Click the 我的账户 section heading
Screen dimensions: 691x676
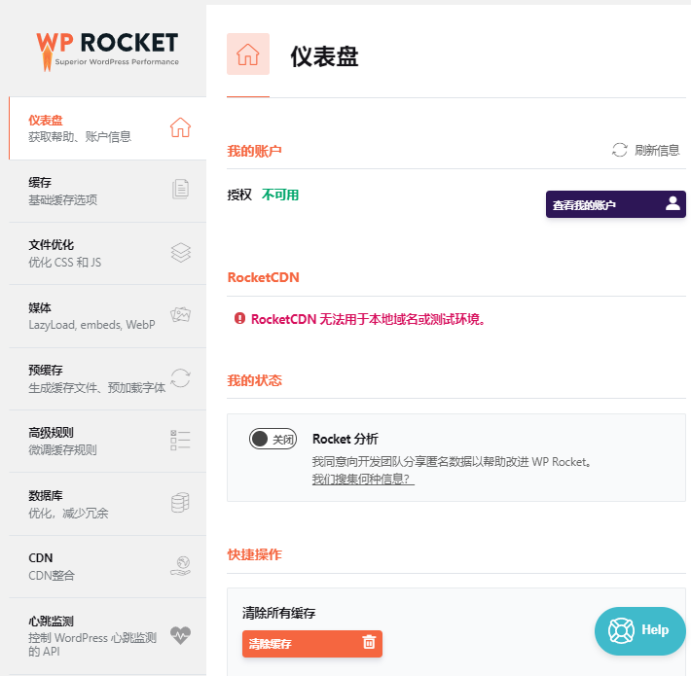[x=254, y=151]
